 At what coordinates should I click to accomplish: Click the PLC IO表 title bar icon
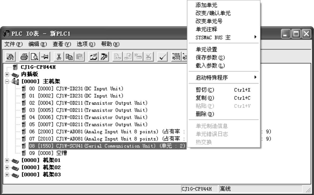click(6, 34)
